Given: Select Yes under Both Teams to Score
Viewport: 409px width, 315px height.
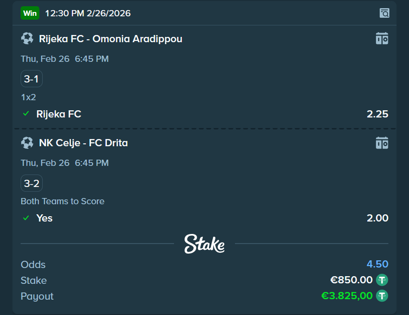Looking at the screenshot, I should point(44,218).
